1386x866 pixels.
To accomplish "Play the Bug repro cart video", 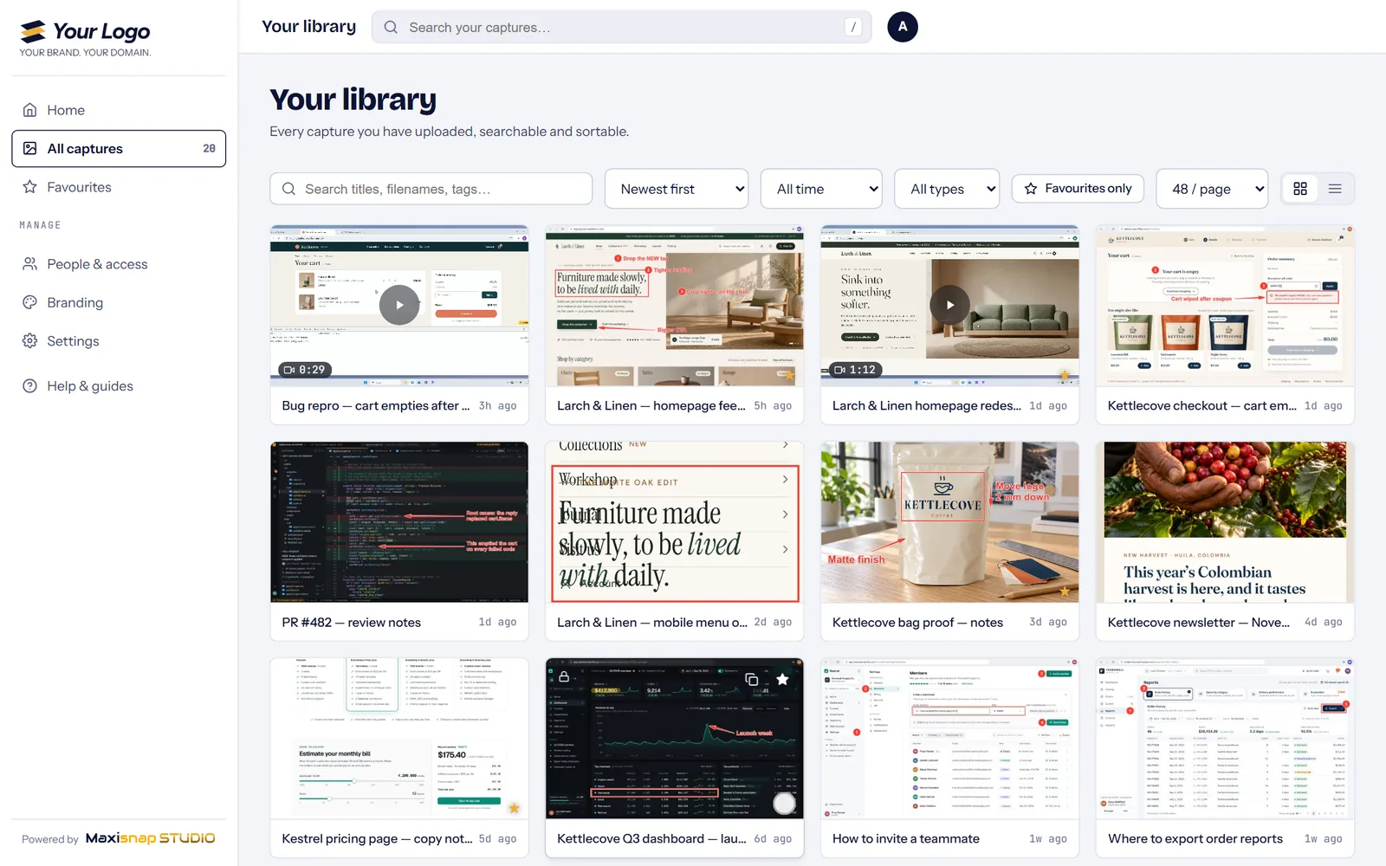I will (399, 305).
